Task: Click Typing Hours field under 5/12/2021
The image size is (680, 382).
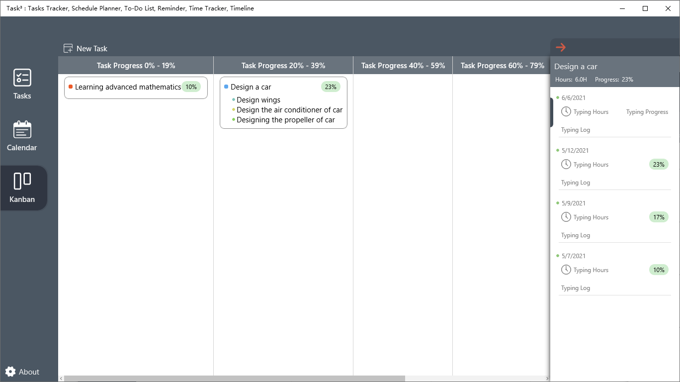Action: [591, 165]
